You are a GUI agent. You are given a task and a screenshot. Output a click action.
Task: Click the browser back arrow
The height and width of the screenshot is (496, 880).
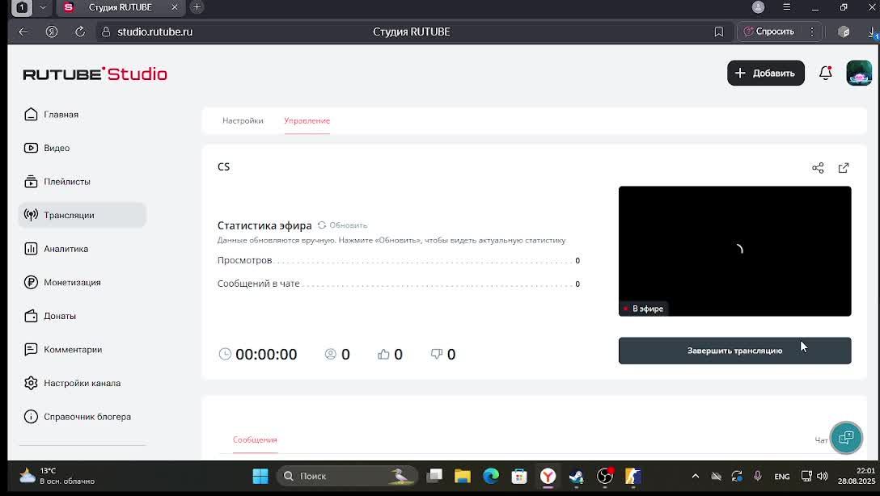click(x=23, y=32)
